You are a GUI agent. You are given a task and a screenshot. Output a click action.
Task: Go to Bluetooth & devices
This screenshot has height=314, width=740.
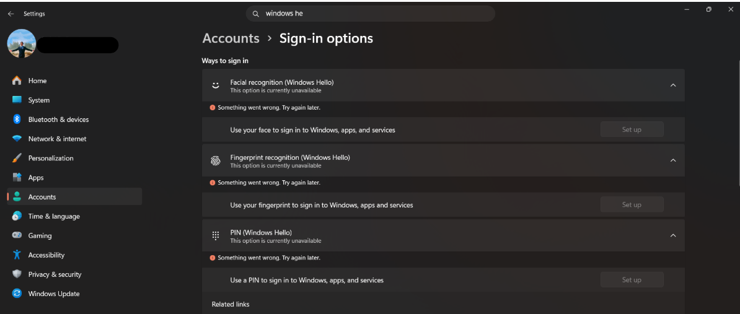pyautogui.click(x=74, y=120)
